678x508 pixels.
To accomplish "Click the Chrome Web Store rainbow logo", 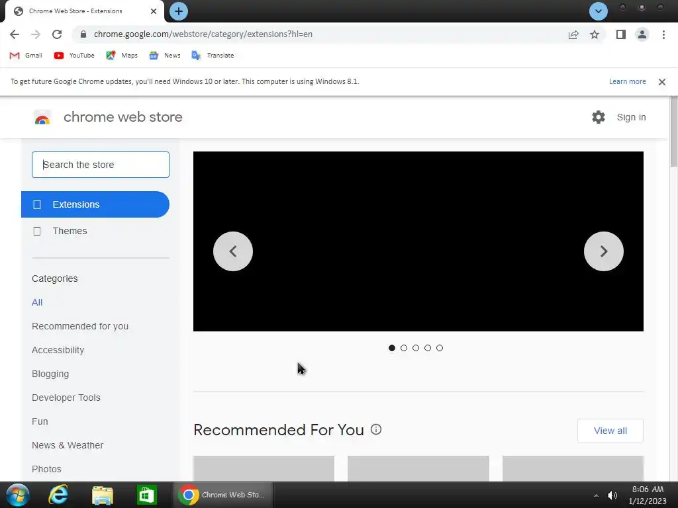I will point(42,117).
